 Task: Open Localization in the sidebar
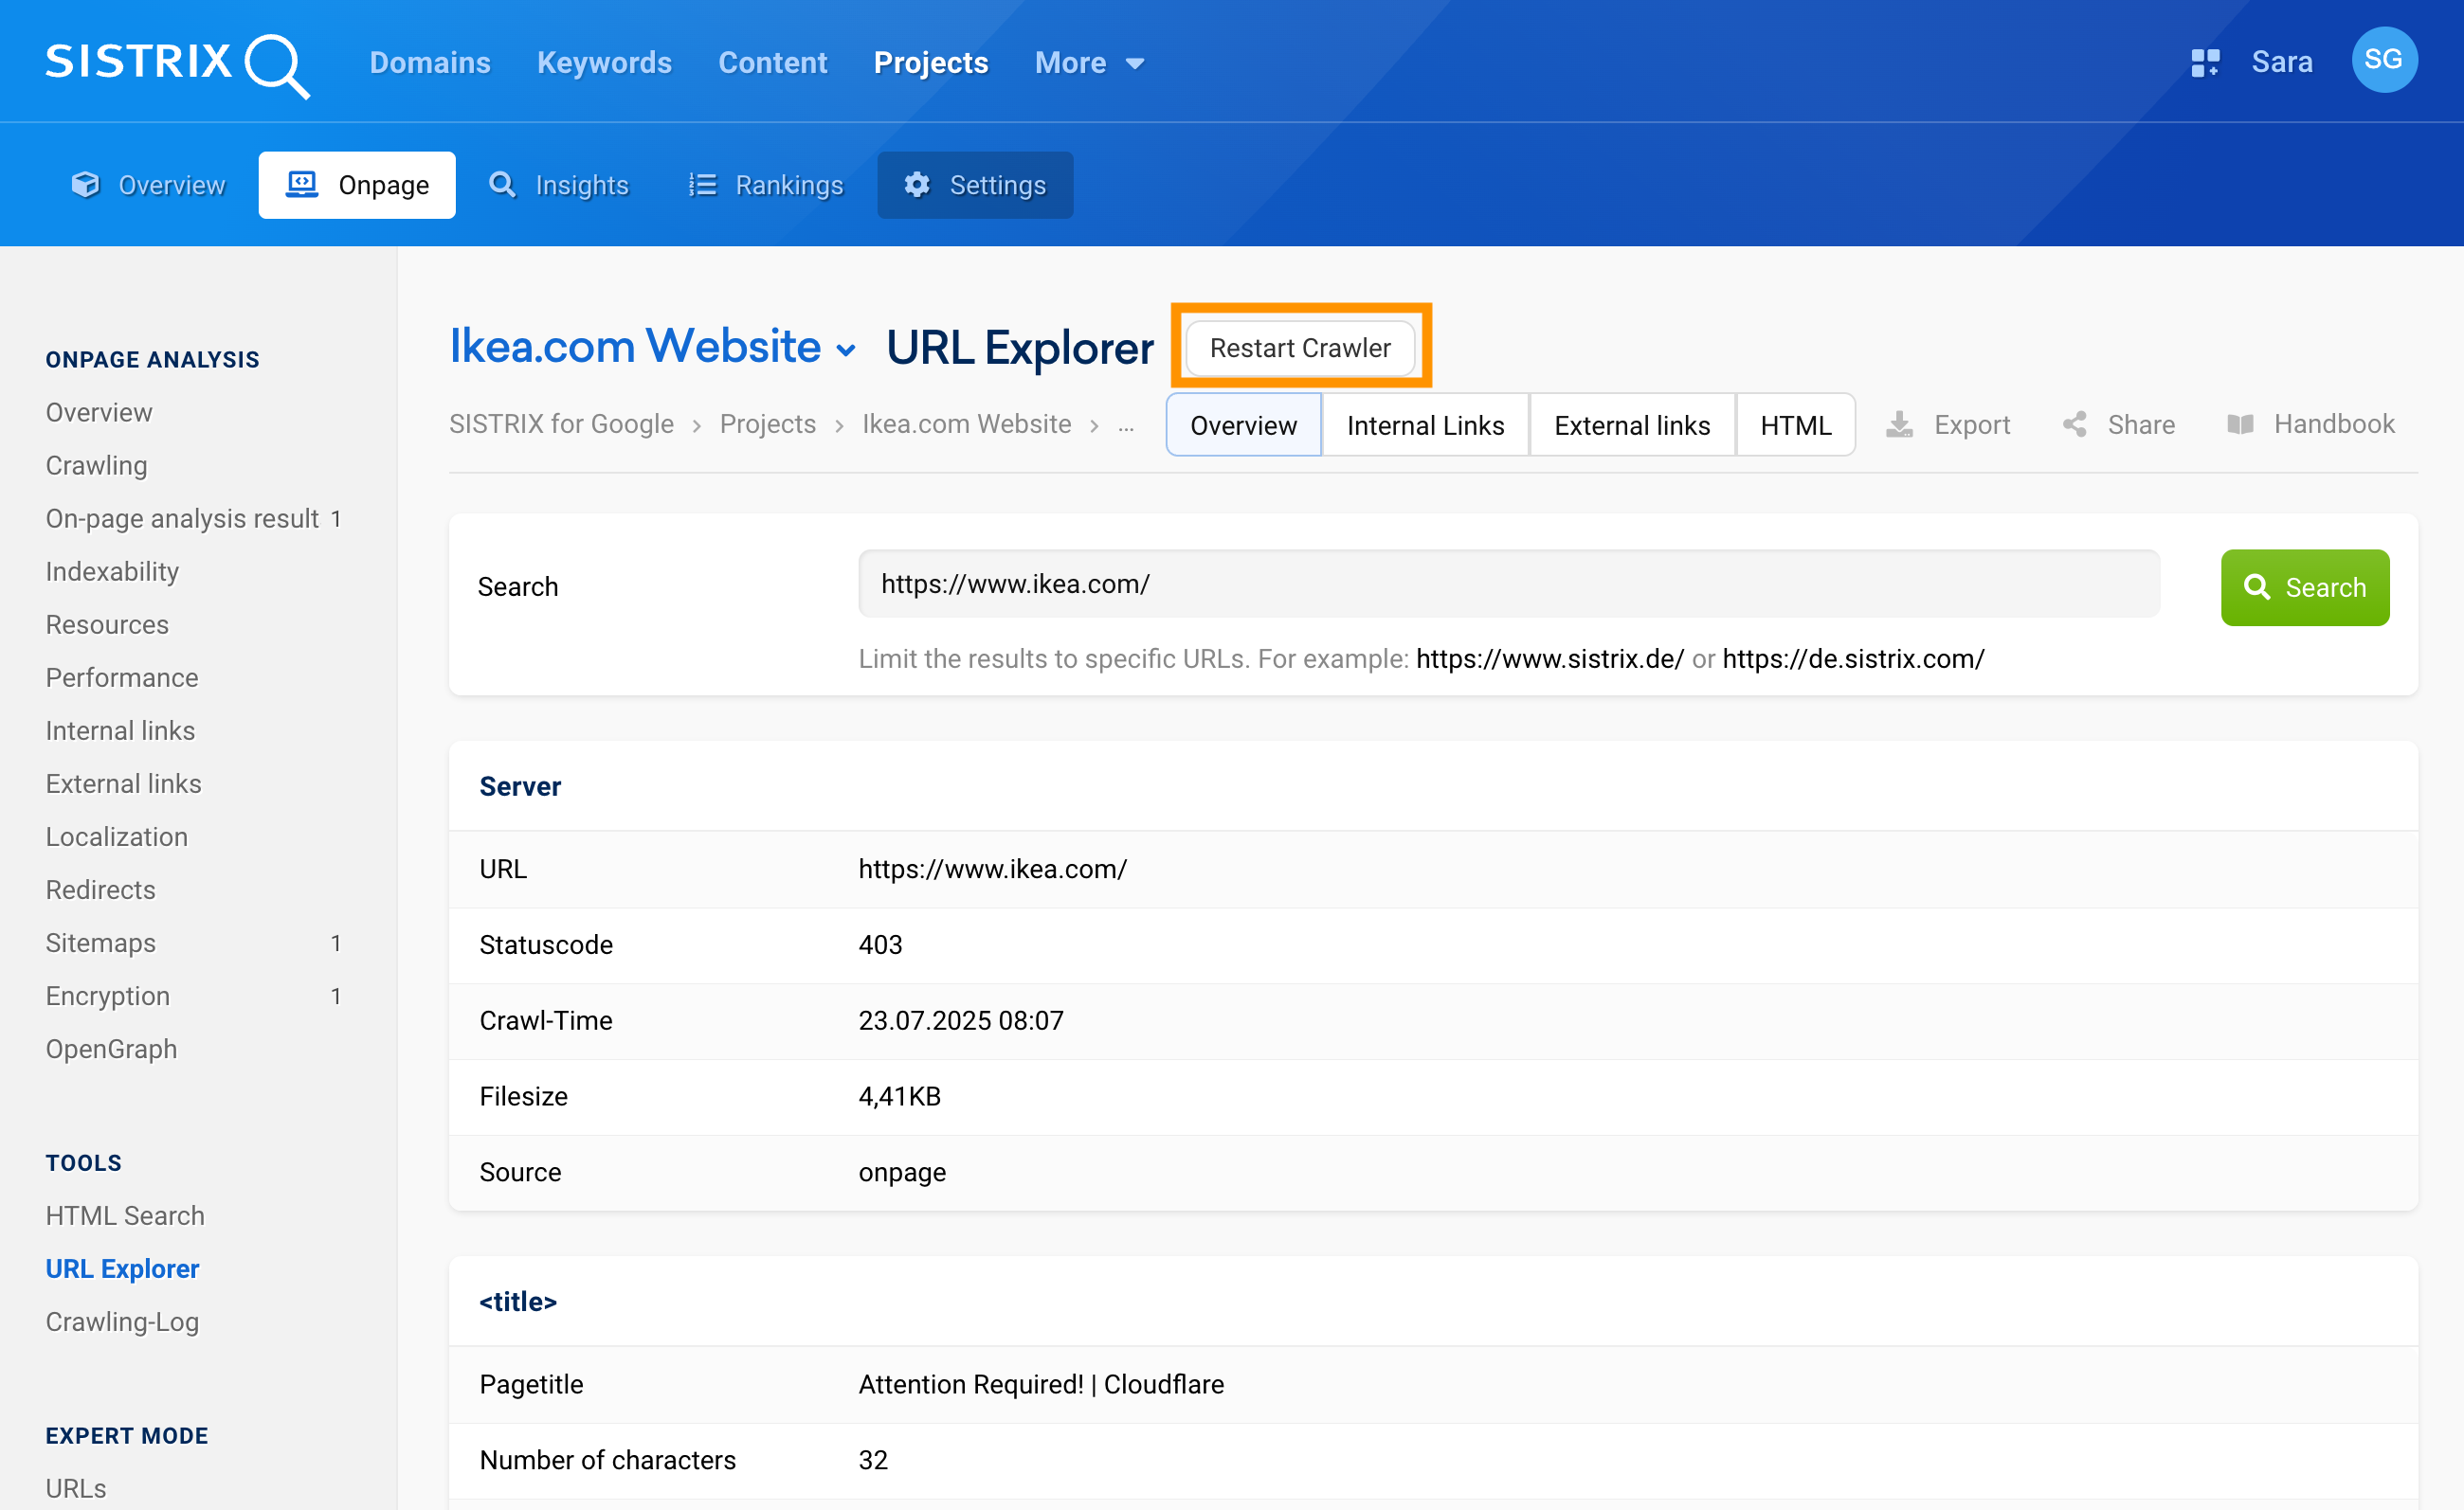[116, 836]
